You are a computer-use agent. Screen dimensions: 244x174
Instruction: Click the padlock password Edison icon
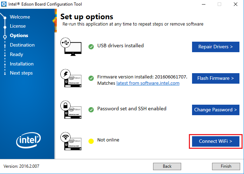tap(71, 110)
